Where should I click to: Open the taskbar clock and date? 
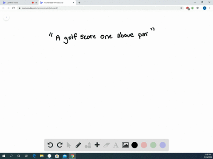[x=208, y=156]
